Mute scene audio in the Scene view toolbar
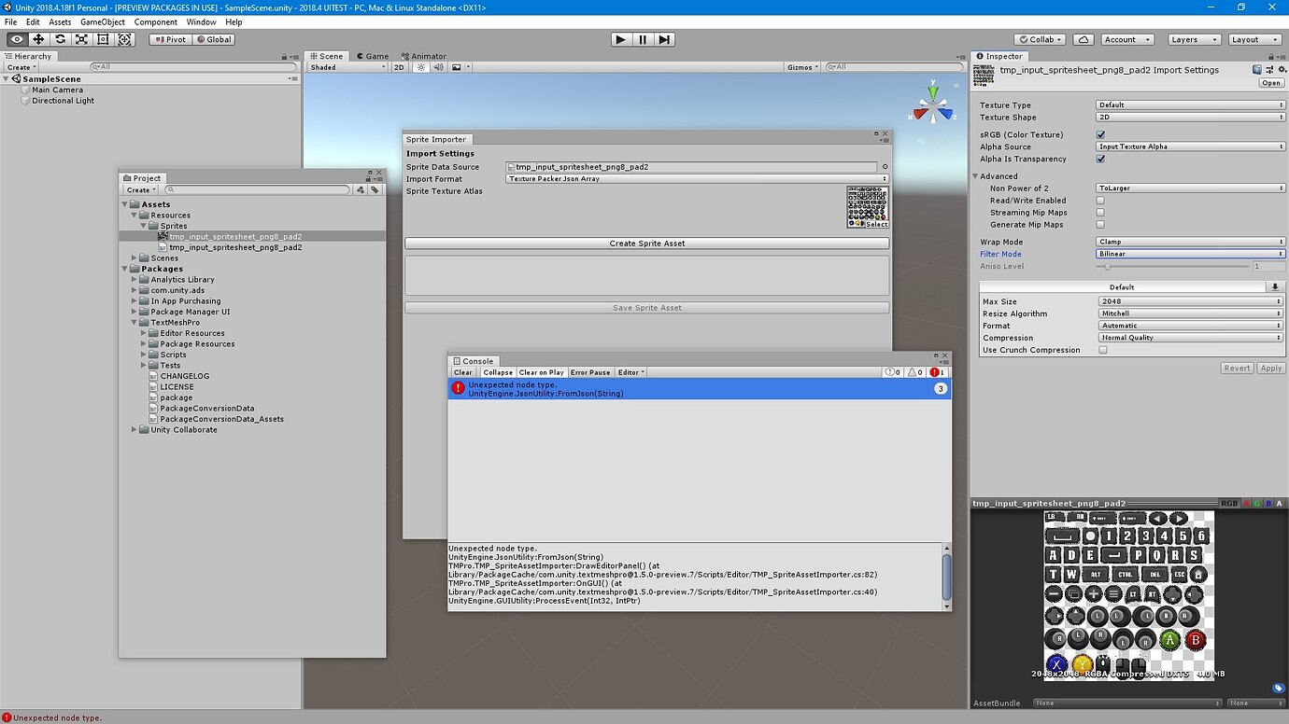This screenshot has width=1289, height=724. pyautogui.click(x=437, y=66)
